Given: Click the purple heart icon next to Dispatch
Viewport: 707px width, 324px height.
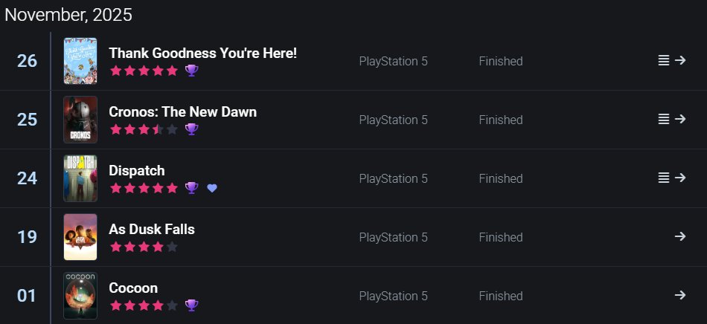Looking at the screenshot, I should pyautogui.click(x=212, y=188).
